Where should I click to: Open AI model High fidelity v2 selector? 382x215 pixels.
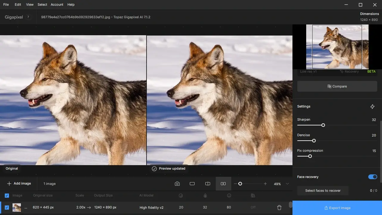point(151,208)
